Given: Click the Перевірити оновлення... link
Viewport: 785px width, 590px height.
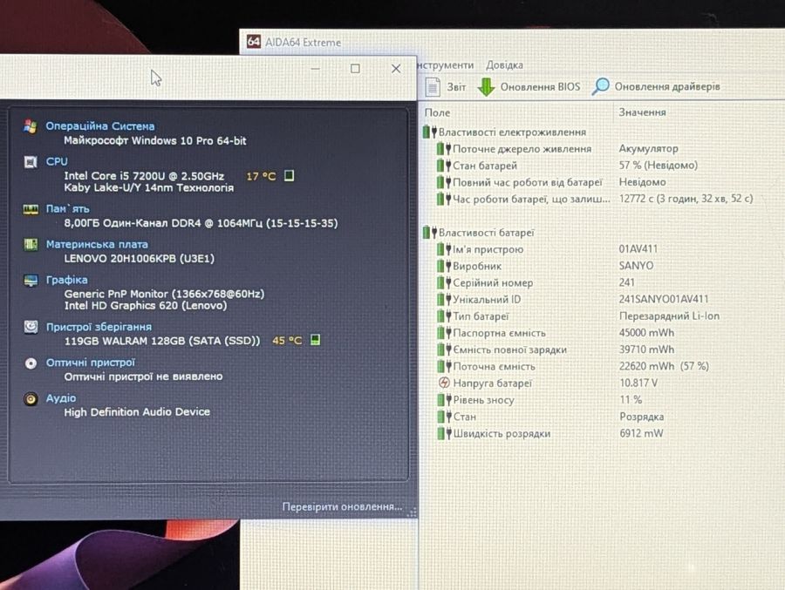Looking at the screenshot, I should 342,507.
